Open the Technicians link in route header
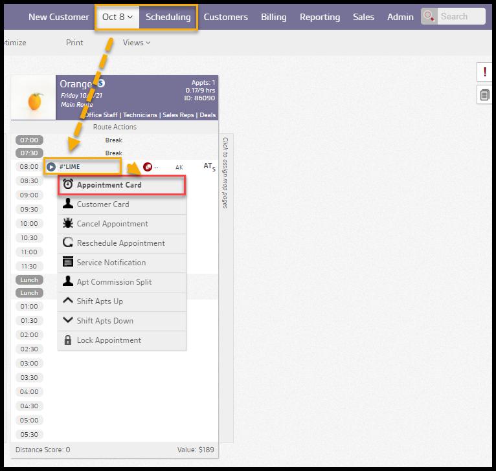This screenshot has width=496, height=471. tap(141, 115)
